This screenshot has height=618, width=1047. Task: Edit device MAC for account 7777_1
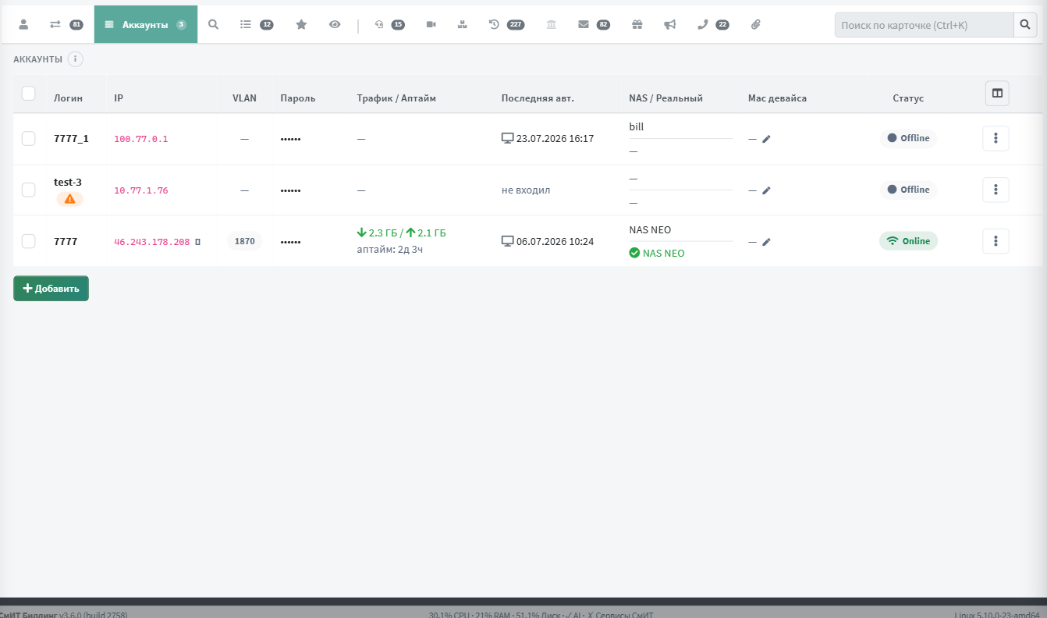(766, 139)
